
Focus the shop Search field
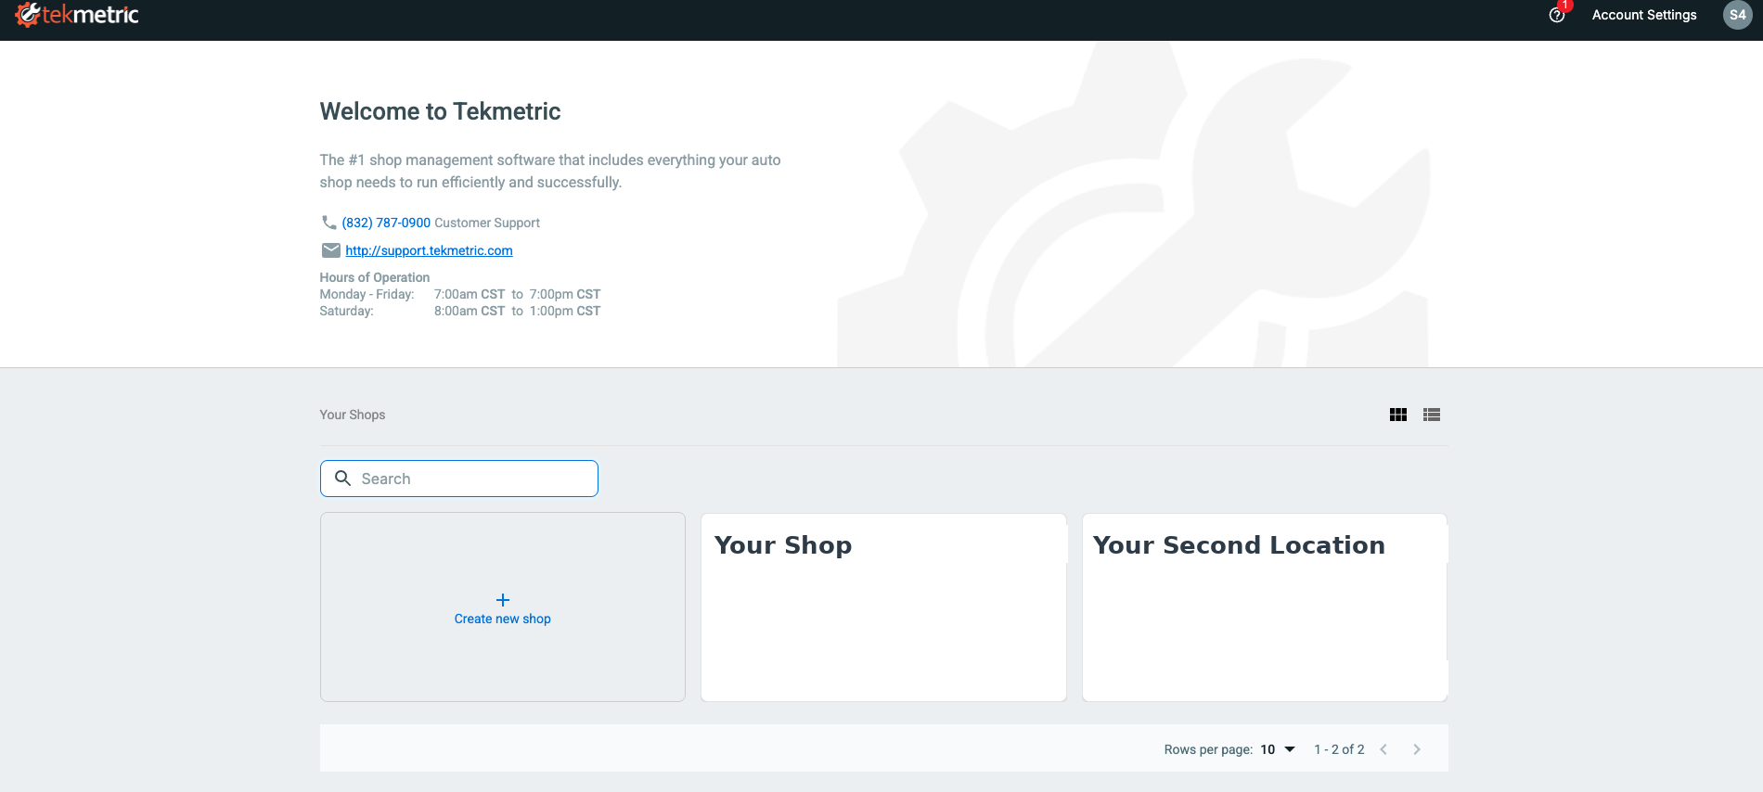tap(459, 479)
